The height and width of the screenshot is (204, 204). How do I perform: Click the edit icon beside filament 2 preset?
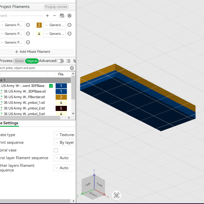point(69,25)
